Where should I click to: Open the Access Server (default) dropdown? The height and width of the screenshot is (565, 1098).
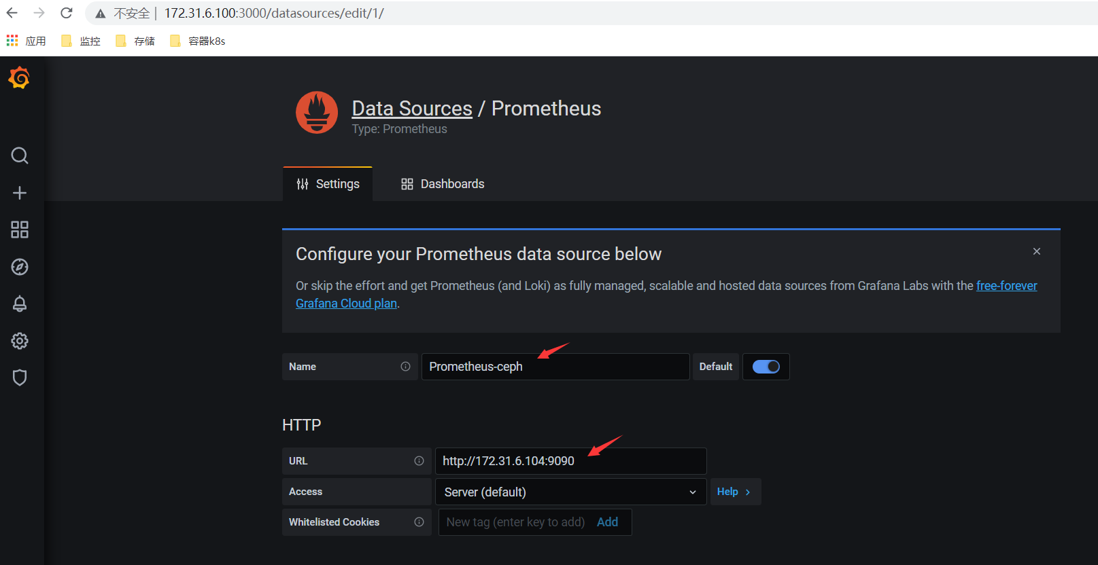tap(570, 492)
